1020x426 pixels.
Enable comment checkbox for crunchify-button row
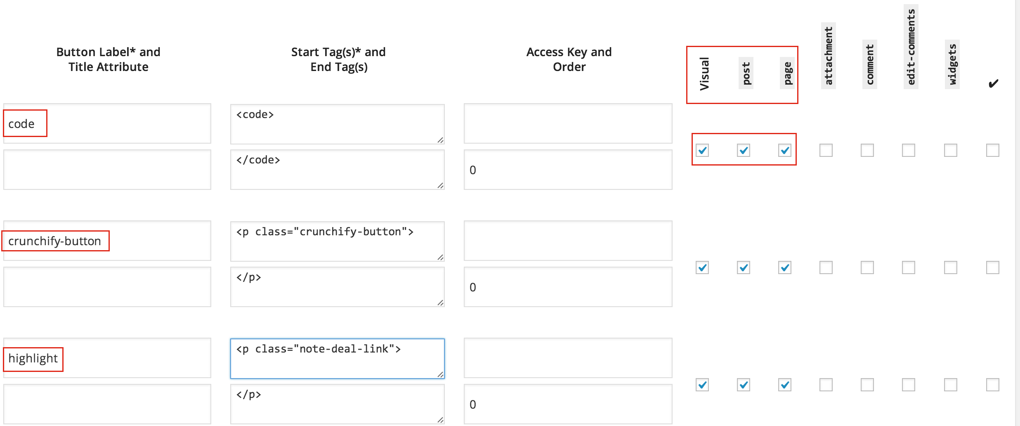[x=867, y=267]
